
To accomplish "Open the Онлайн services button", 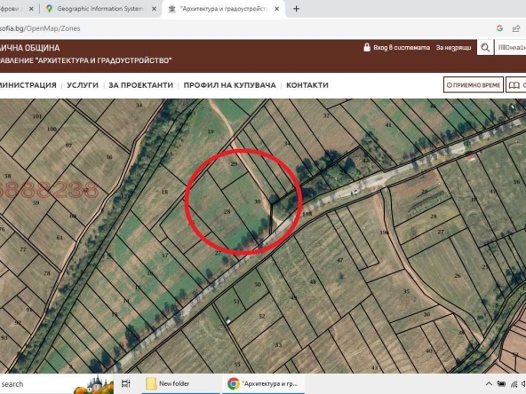I will [x=511, y=48].
